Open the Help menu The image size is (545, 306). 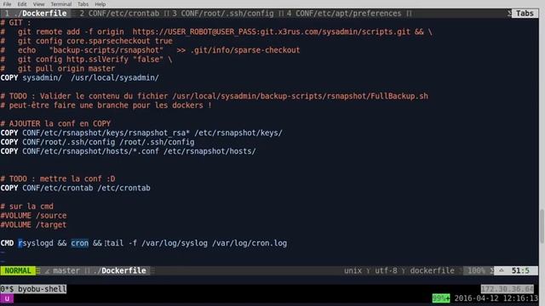100,4
